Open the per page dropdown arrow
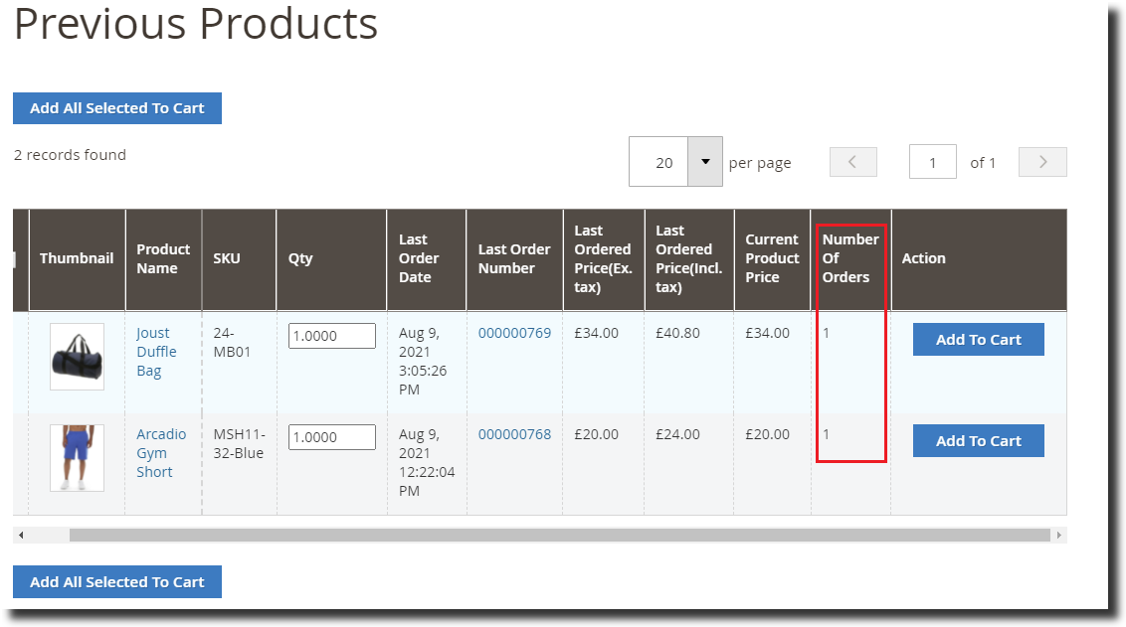Viewport: 1126px width, 627px height. [x=705, y=162]
